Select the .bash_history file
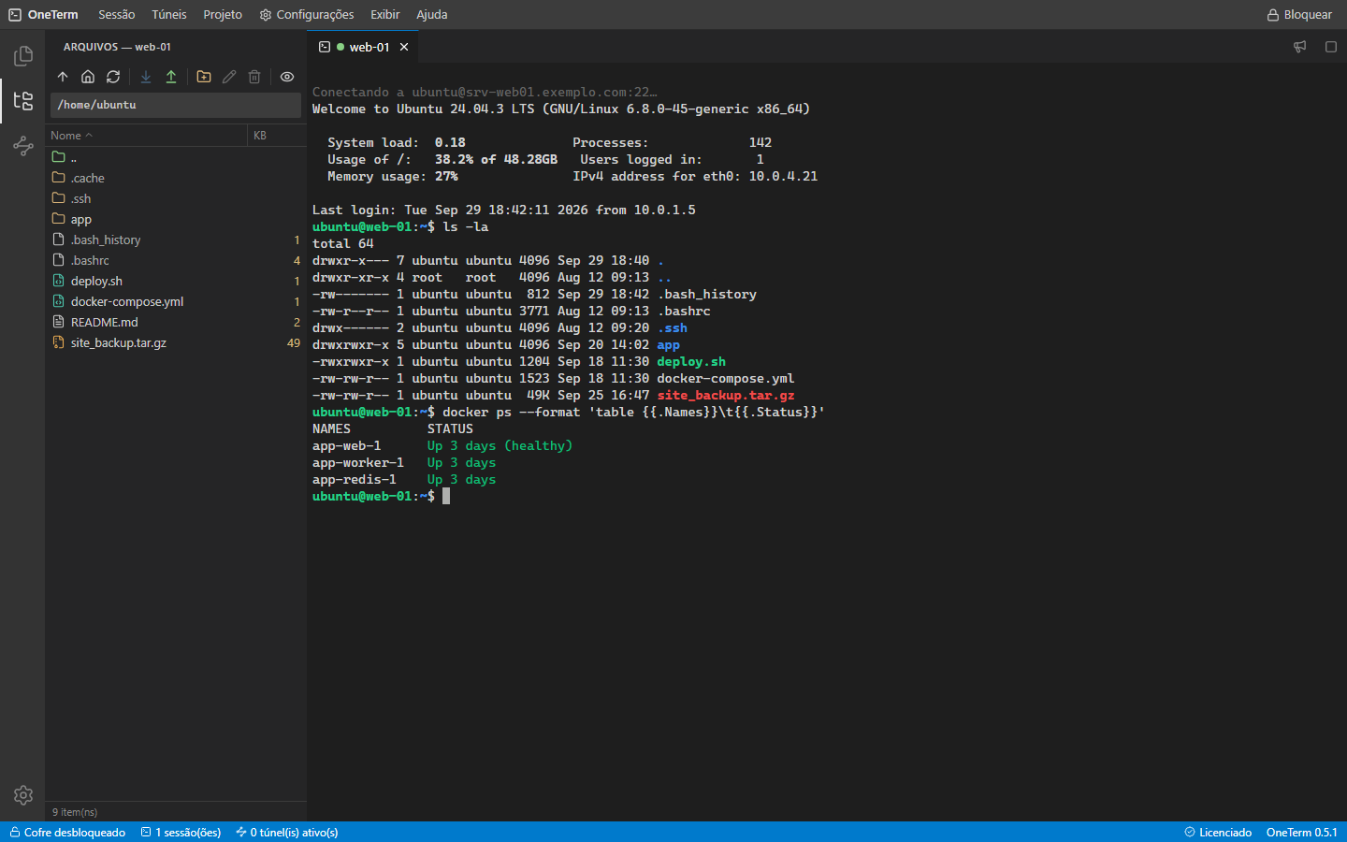The width and height of the screenshot is (1347, 842). click(176, 240)
